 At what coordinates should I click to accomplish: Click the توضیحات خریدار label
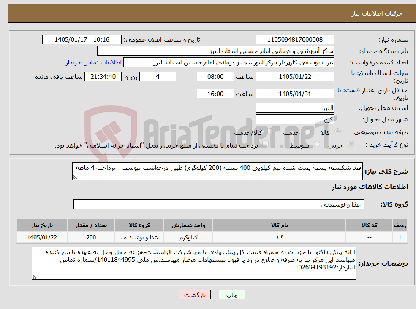click(383, 263)
